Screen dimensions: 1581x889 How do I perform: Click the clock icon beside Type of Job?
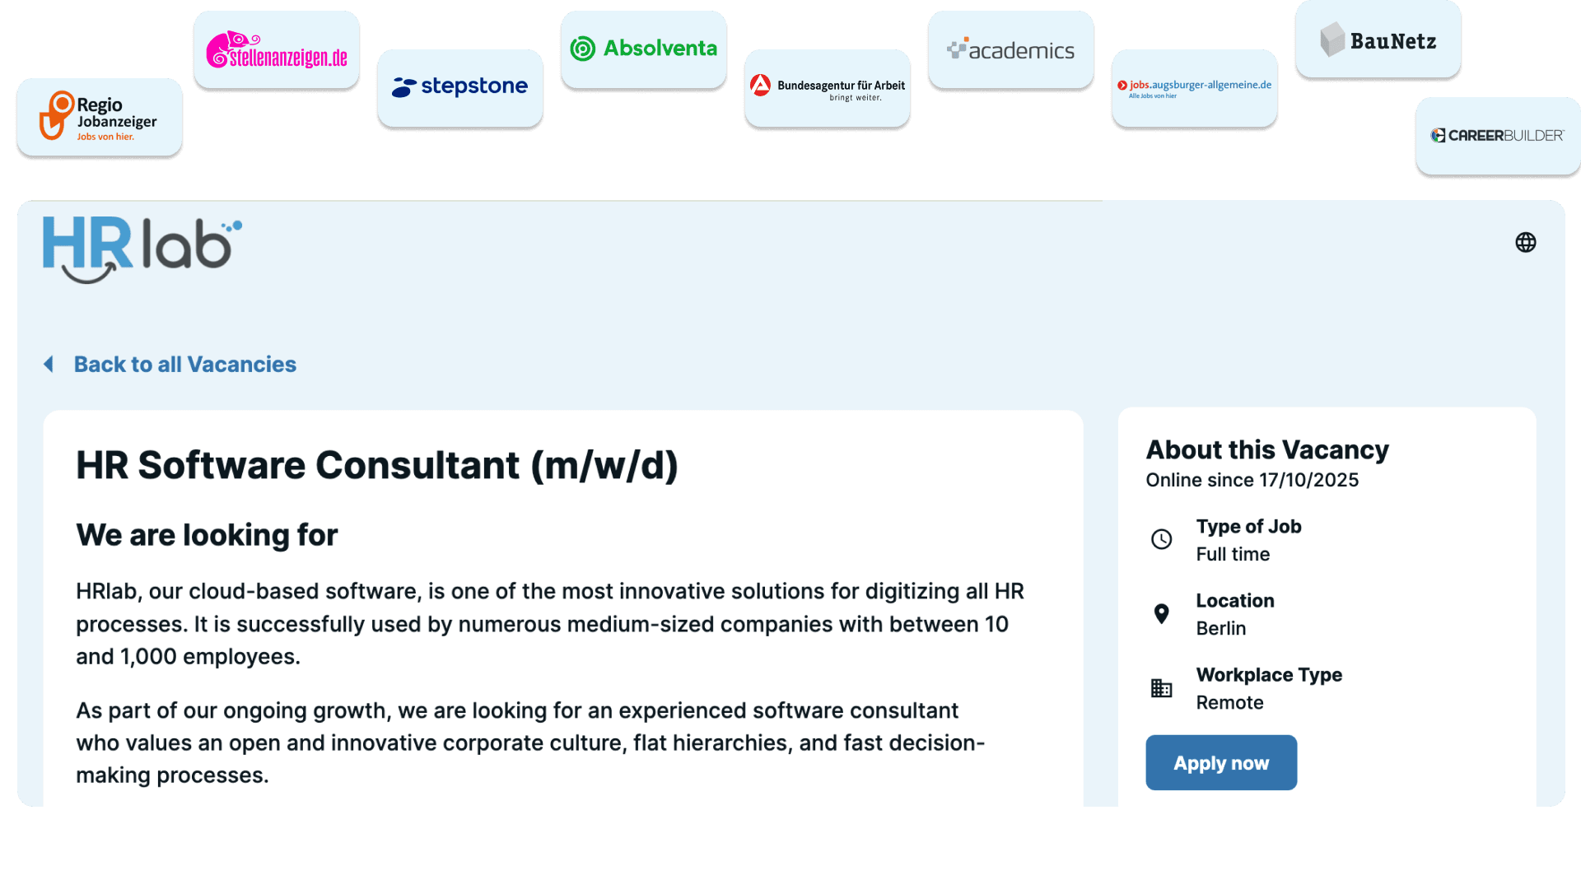point(1161,539)
